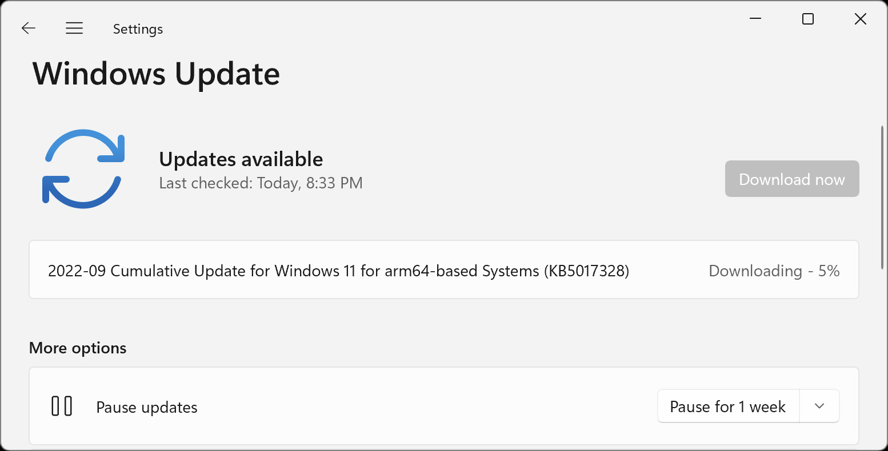
Task: Click the Updates available heading
Action: tap(241, 159)
